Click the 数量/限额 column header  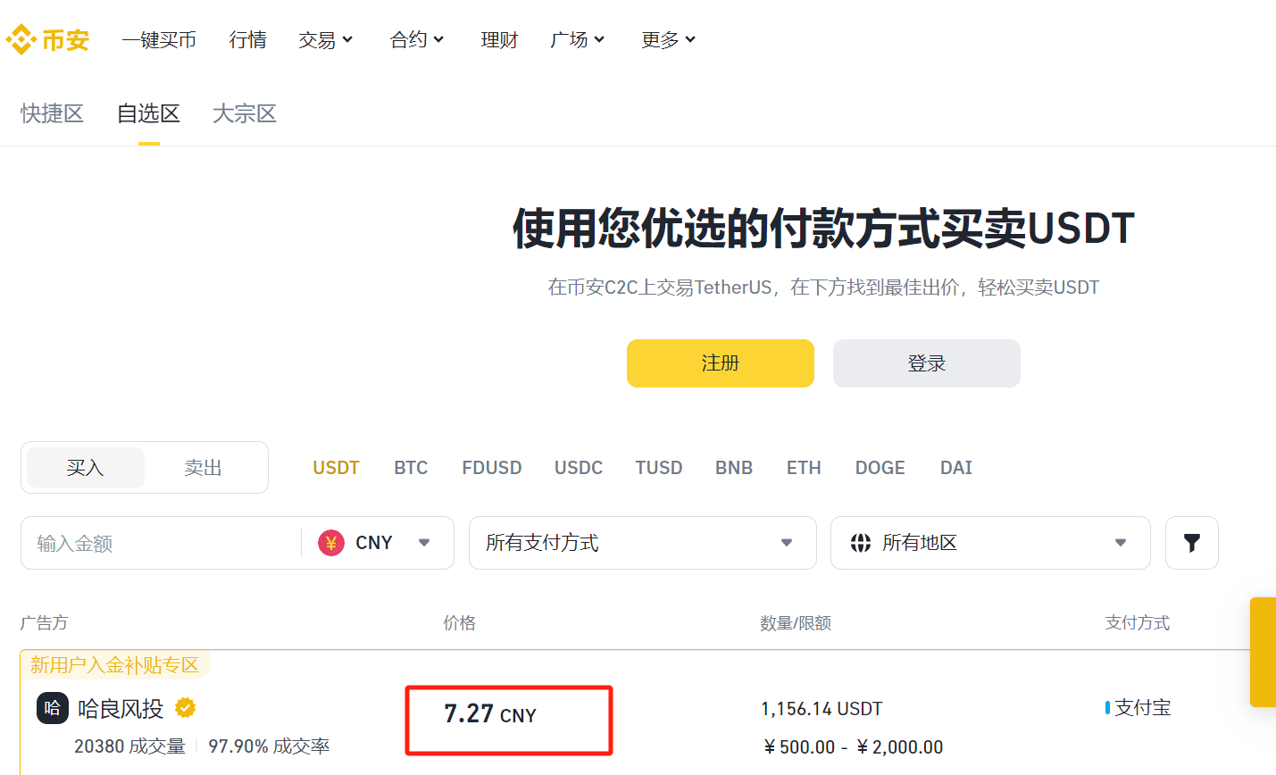coord(796,622)
